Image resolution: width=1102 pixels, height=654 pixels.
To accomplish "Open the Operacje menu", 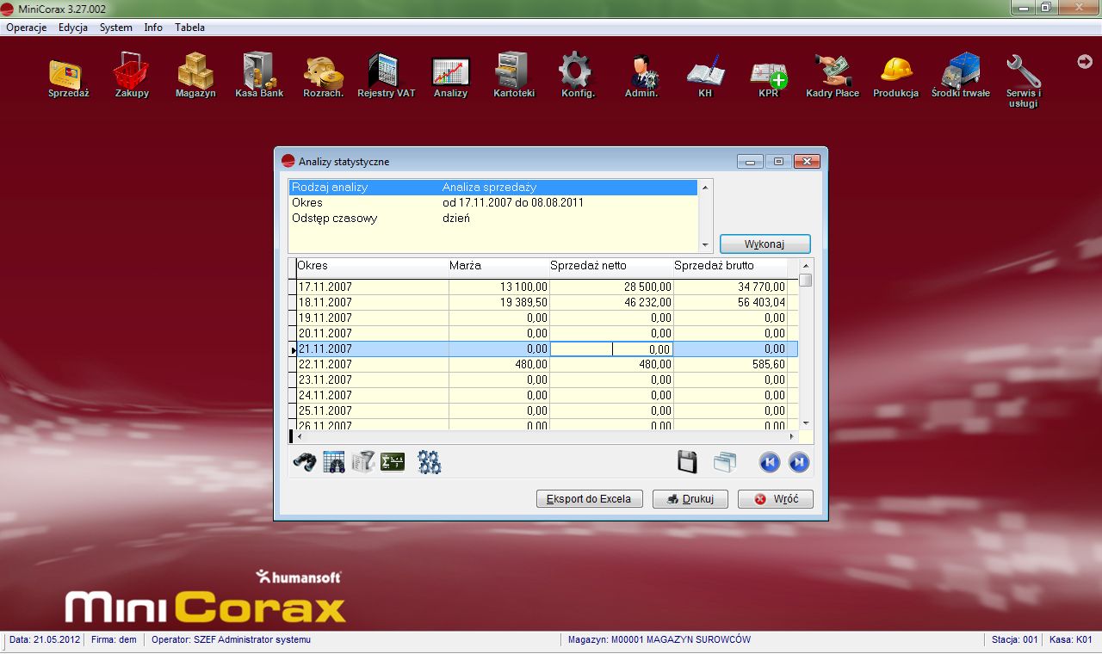I will (26, 28).
